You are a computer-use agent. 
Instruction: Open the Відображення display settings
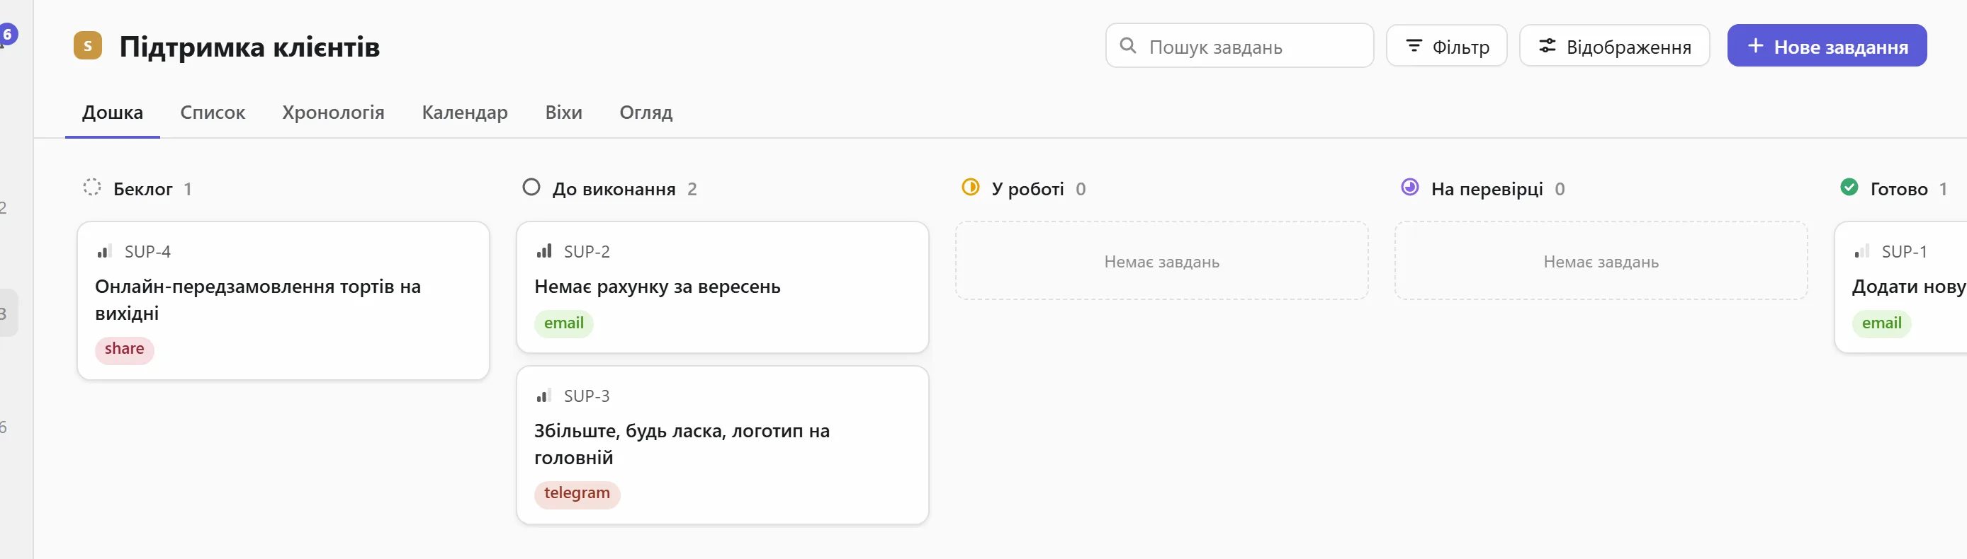point(1614,46)
